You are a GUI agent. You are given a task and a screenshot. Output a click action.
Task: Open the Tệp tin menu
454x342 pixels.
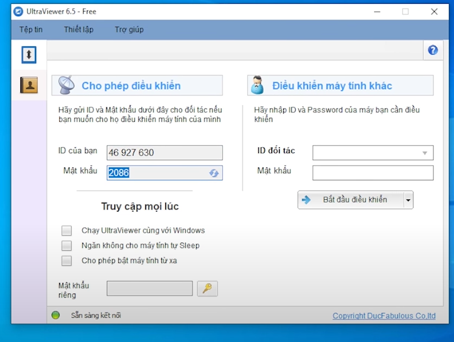31,30
